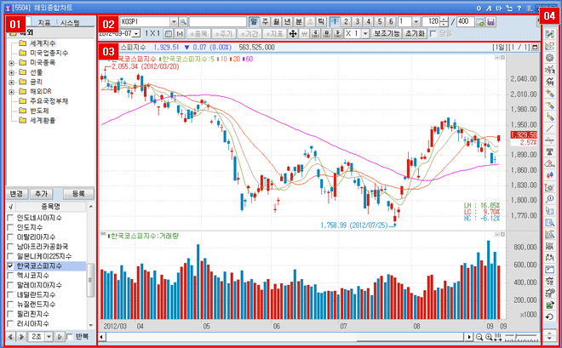This screenshot has height=348, width=562.
Task: Switch to the 시스템 tab
Action: click(71, 21)
